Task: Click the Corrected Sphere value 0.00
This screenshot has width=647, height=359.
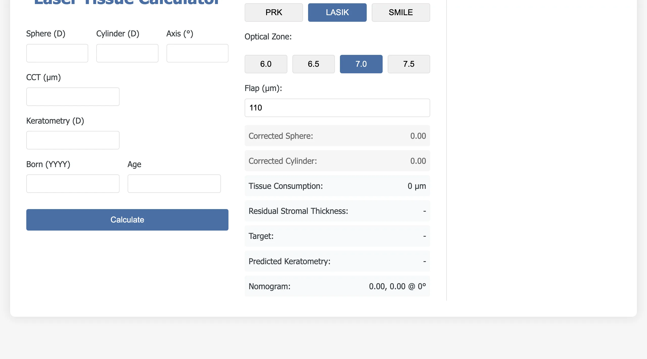Action: click(x=418, y=136)
